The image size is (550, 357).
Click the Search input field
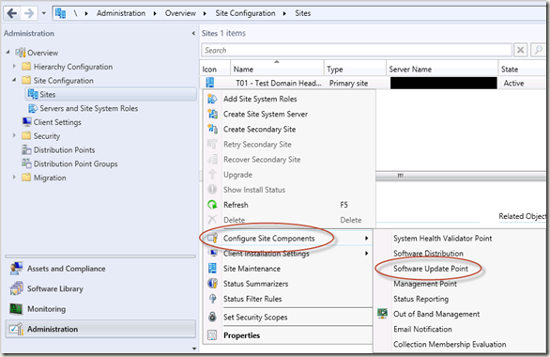pyautogui.click(x=357, y=50)
